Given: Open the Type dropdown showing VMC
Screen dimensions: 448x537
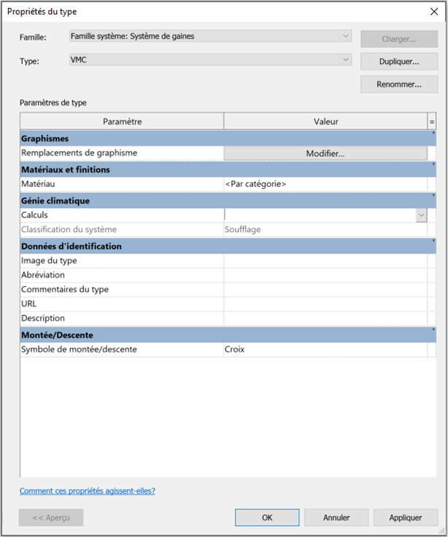Looking at the screenshot, I should tap(210, 61).
